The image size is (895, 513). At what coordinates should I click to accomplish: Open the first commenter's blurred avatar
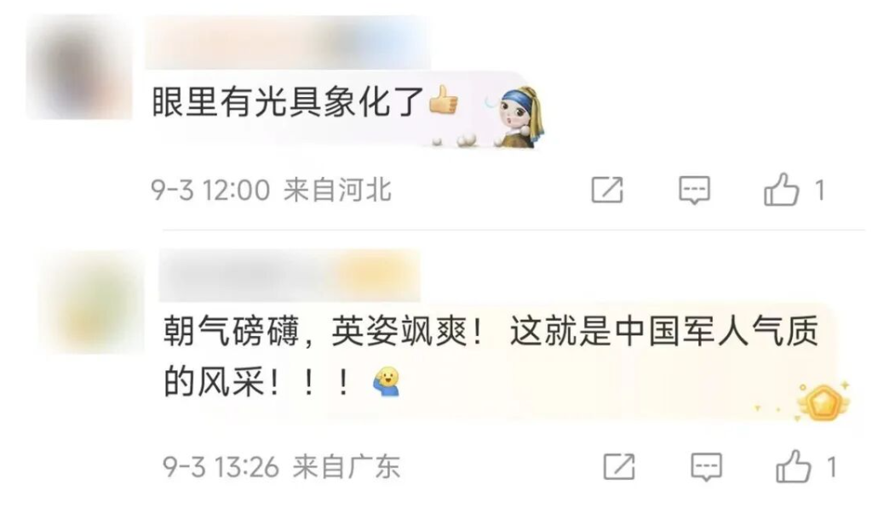(x=79, y=67)
